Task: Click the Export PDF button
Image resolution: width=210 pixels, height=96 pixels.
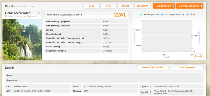Action: point(143,6)
